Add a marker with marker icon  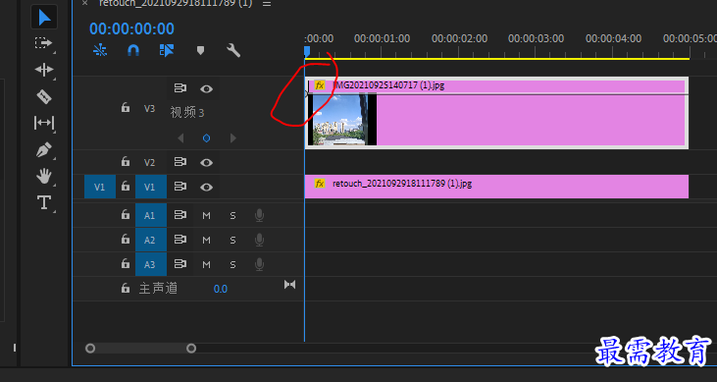(200, 50)
